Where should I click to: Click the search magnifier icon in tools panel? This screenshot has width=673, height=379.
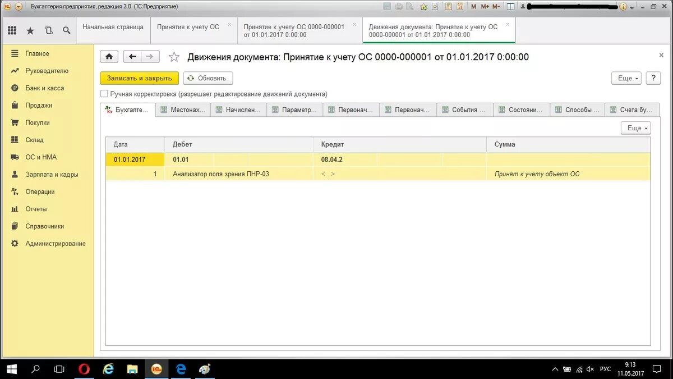pyautogui.click(x=67, y=30)
